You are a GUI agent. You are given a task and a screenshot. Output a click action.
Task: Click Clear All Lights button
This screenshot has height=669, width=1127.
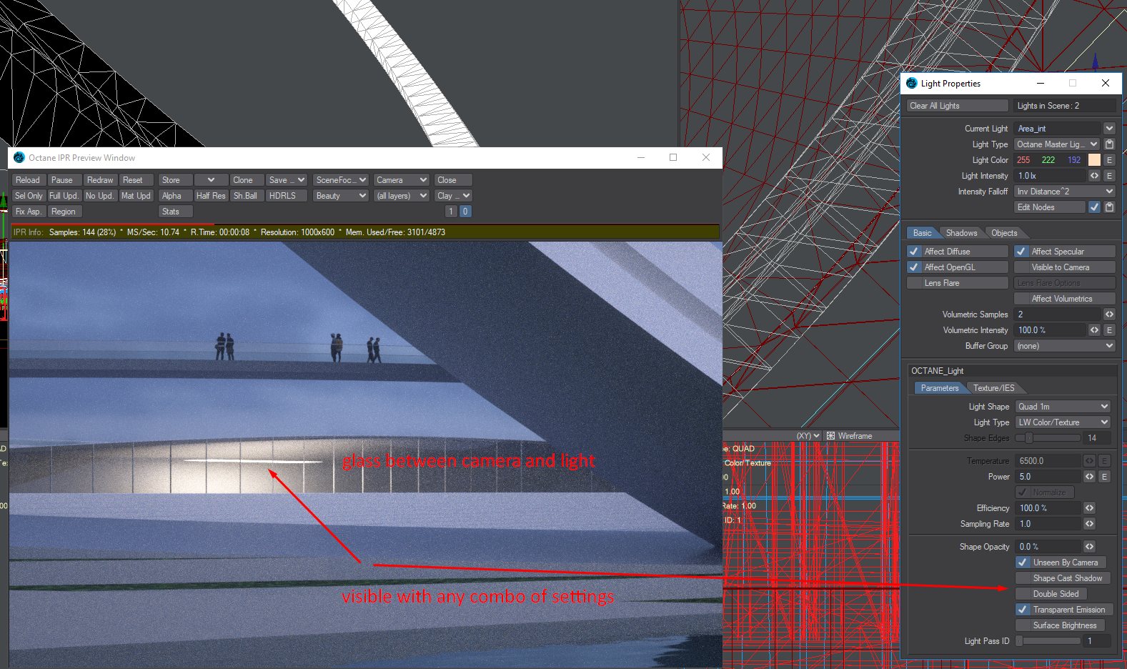[957, 106]
